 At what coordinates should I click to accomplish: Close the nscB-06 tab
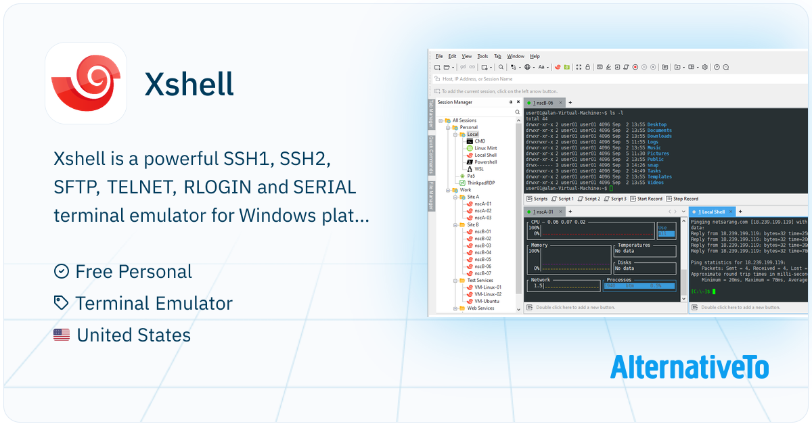coord(560,102)
